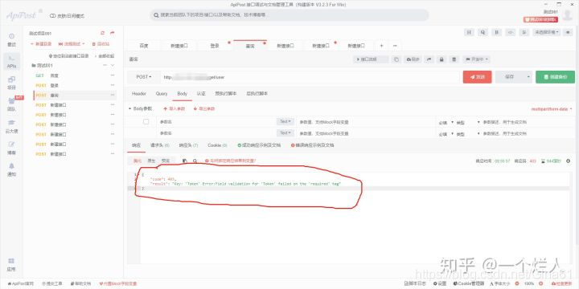The height and width of the screenshot is (289, 579).
Task: Open the response headers tab with (7)
Action: (188, 145)
